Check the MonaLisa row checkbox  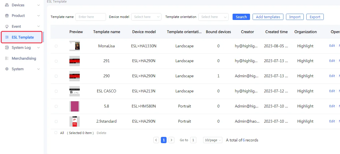click(x=56, y=46)
